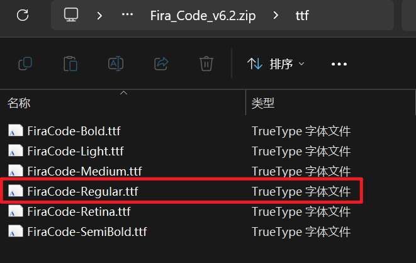Open the 排序 sort dropdown
Screen dimensions: 416x263
(x=276, y=64)
